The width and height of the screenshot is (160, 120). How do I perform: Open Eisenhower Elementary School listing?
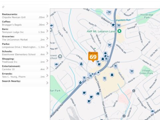coord(19,54)
